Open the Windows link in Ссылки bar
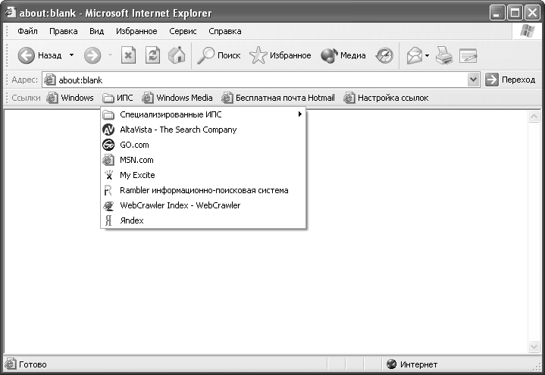The image size is (545, 375). click(70, 98)
